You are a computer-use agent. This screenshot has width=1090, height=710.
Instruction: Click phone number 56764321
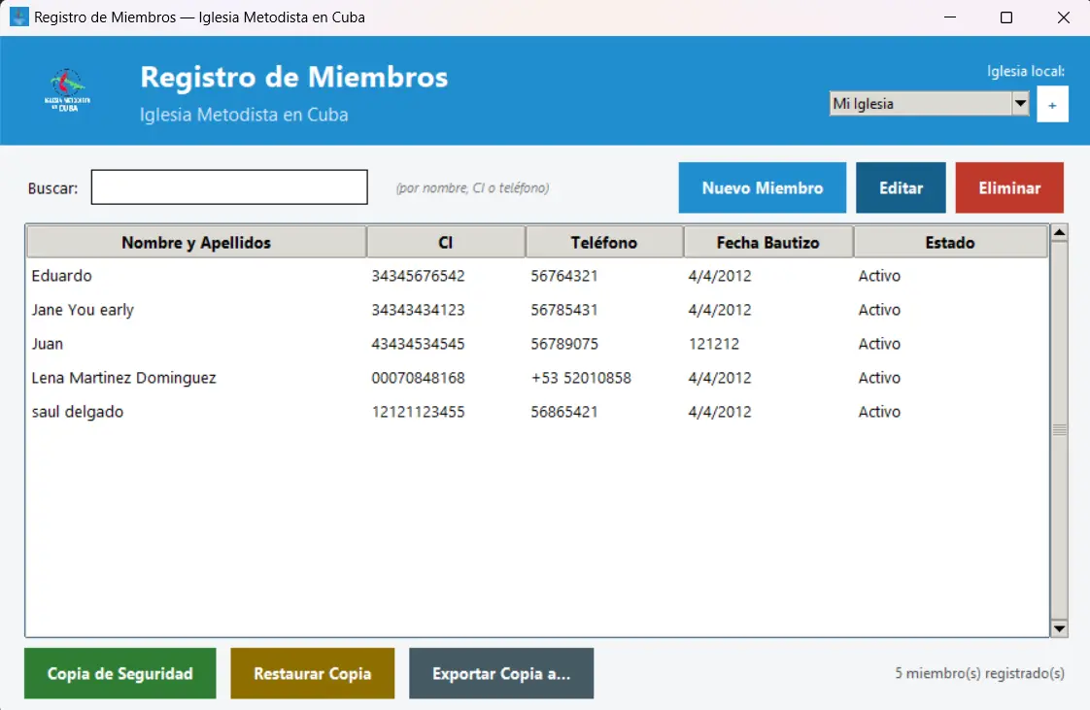pyautogui.click(x=564, y=276)
